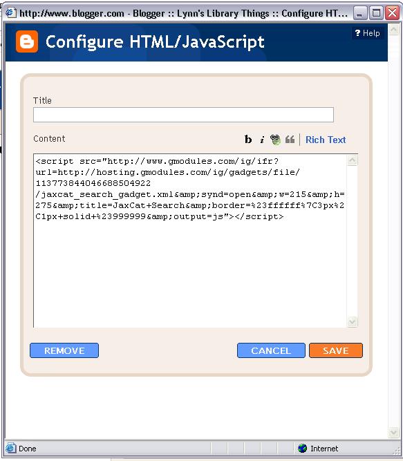The width and height of the screenshot is (403, 461).
Task: Click the 'Configure HTML/JavaScript' heading text
Action: click(155, 42)
